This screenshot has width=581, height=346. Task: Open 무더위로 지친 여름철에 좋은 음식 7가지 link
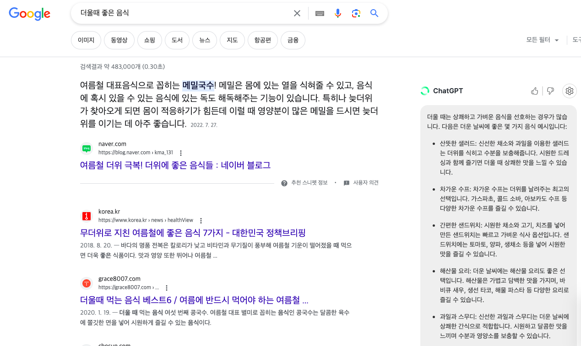[193, 232]
